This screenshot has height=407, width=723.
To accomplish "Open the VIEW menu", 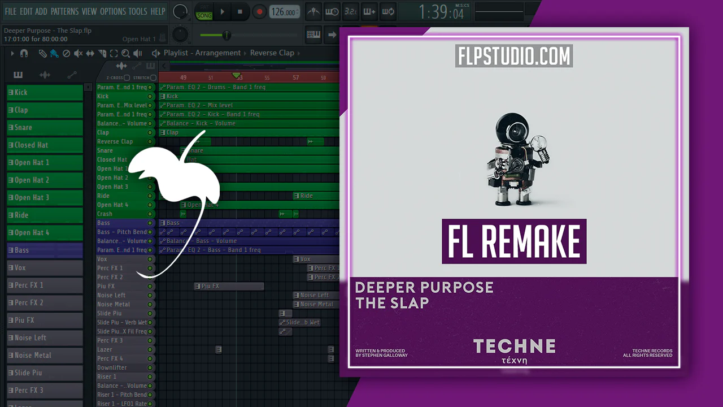I will pos(89,11).
